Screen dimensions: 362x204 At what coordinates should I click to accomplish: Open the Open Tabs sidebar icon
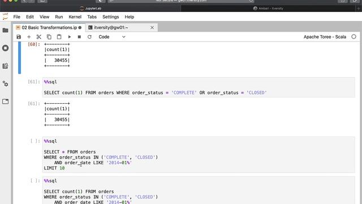point(5,101)
